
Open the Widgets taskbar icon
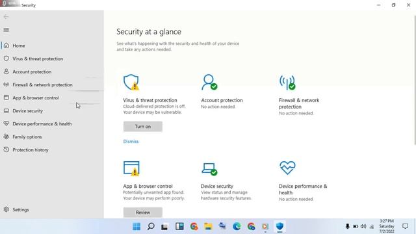(x=179, y=226)
